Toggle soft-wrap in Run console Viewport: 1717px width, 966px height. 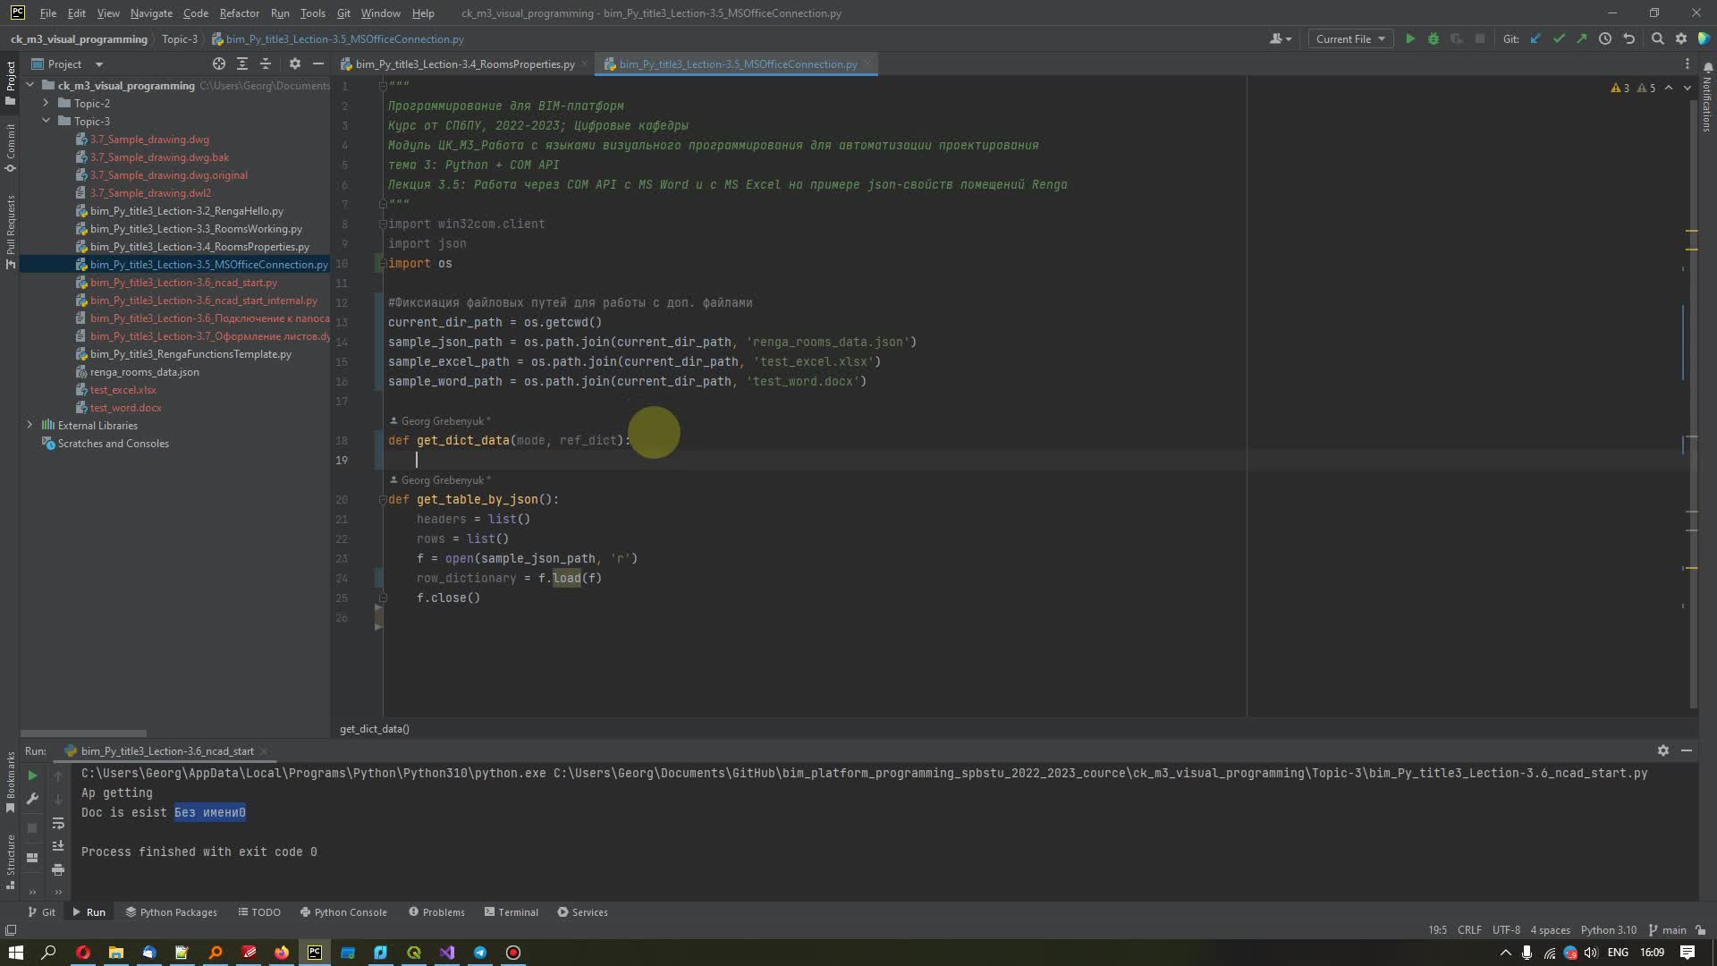(x=58, y=823)
